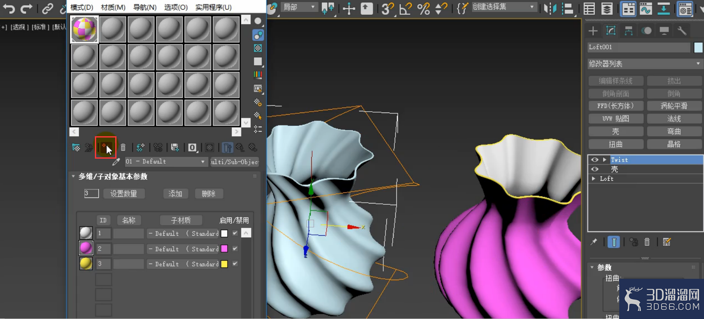Toggle checkered Background icon for sample slot
The height and width of the screenshot is (319, 704).
[258, 48]
